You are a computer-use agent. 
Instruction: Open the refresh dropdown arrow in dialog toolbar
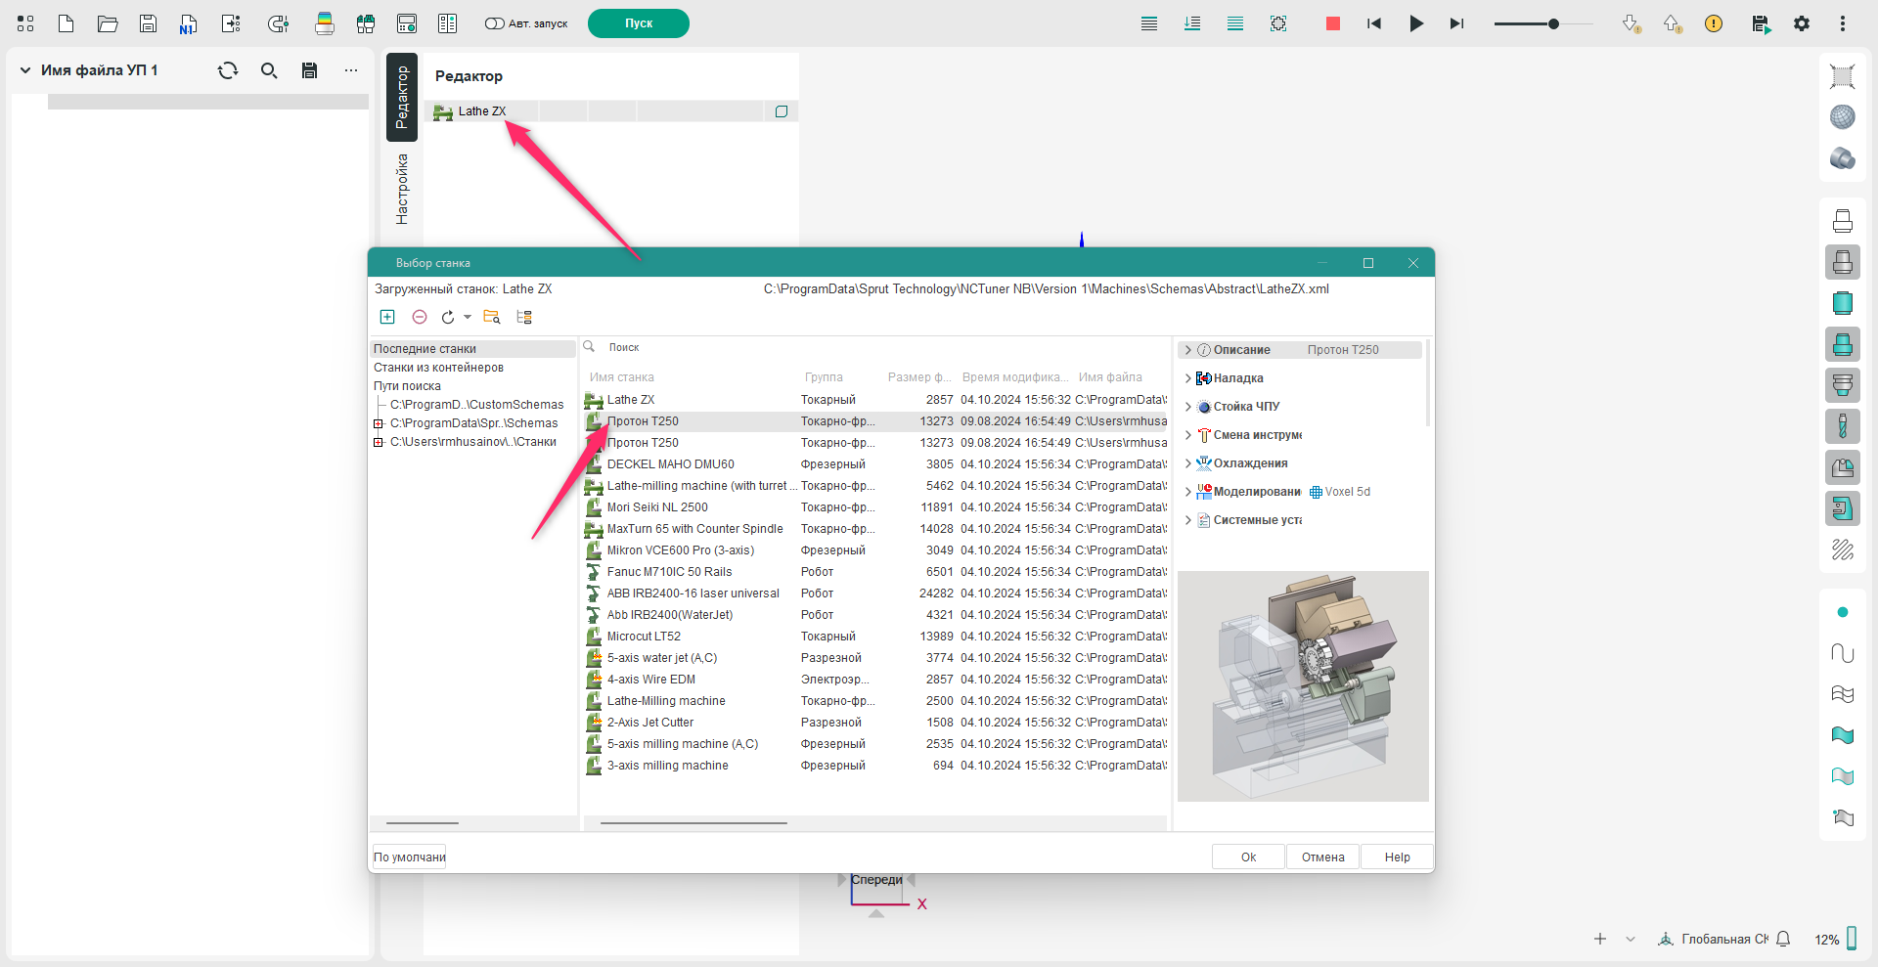[x=468, y=317]
